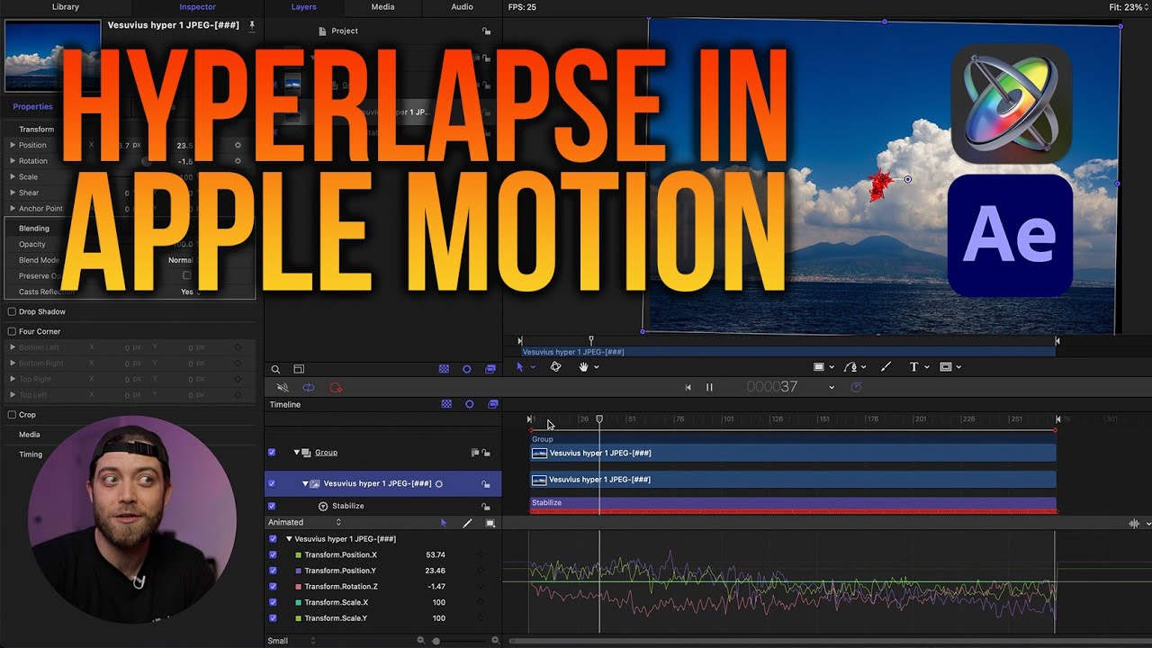
Task: Open timecode display options arrow
Action: [831, 388]
